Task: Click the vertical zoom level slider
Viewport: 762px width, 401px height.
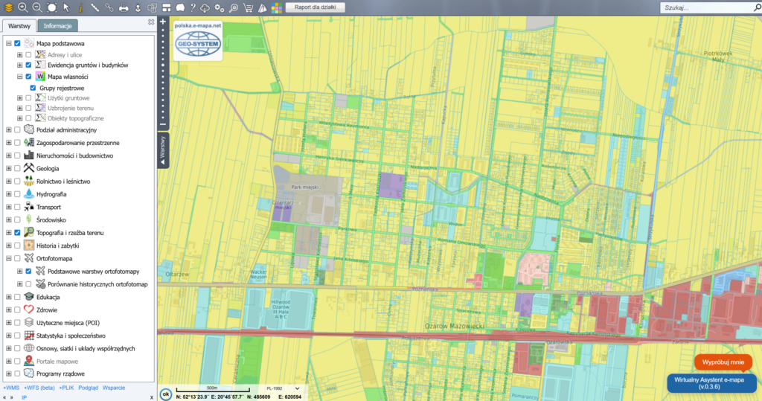Action: click(163, 74)
